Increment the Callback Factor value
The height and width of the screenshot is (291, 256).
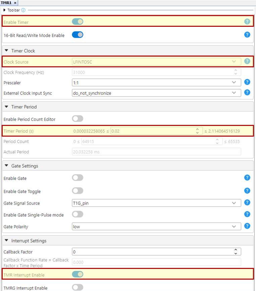(236, 250)
